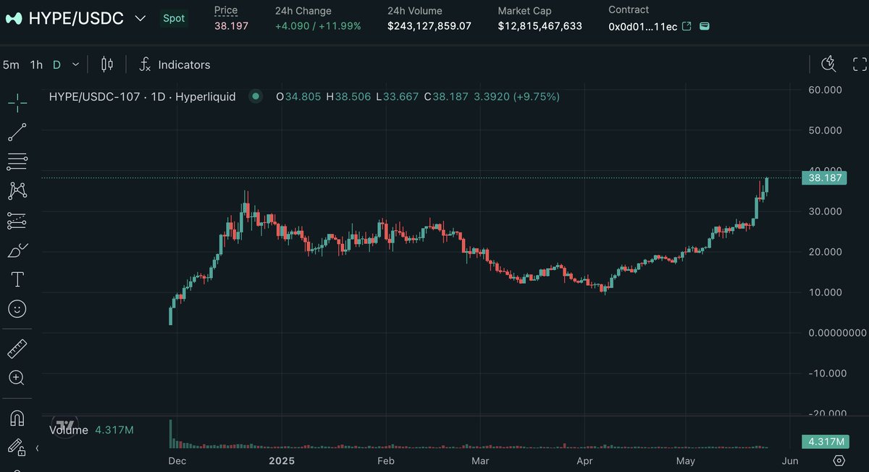Select the trend line drawing tool

(x=16, y=132)
